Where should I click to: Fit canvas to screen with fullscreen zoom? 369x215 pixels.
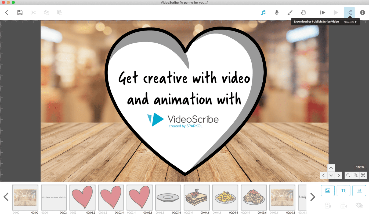(x=363, y=175)
